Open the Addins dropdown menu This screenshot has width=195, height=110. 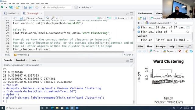click(x=87, y=7)
